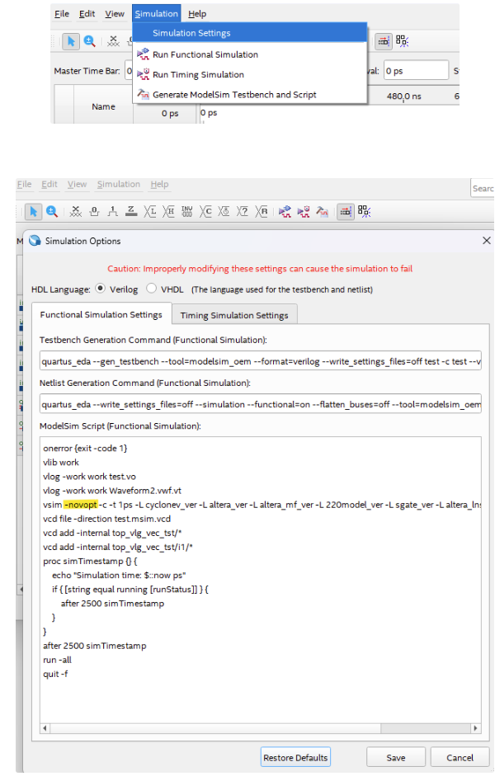Select VHDL as the HDL language

click(x=152, y=289)
